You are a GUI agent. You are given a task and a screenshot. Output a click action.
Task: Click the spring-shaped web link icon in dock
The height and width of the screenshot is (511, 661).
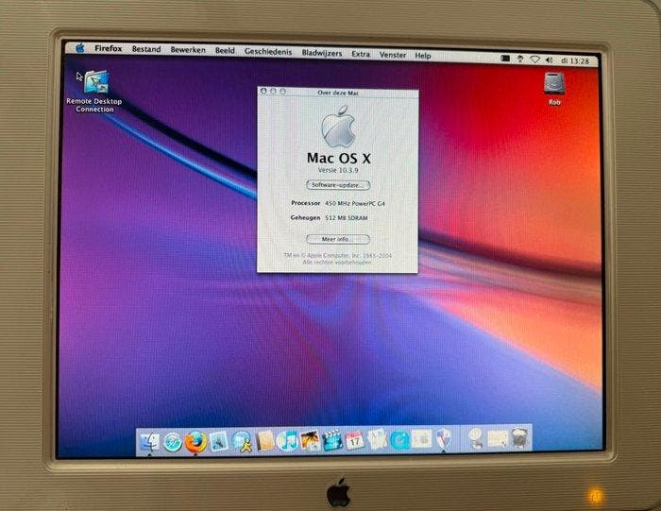pyautogui.click(x=476, y=439)
